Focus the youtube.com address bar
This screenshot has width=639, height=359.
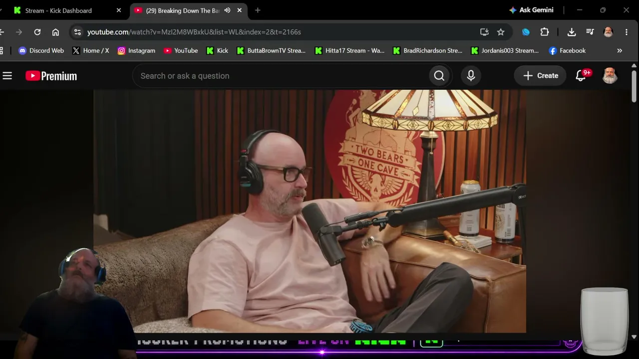(x=280, y=32)
